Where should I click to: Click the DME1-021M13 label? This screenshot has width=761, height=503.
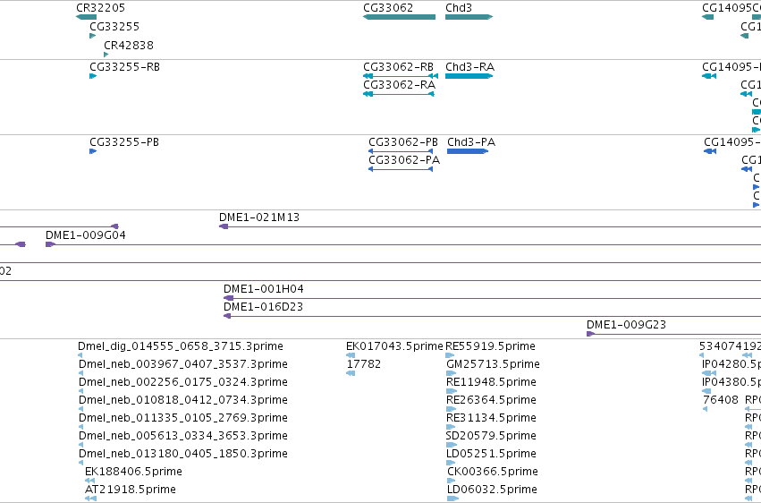(259, 217)
